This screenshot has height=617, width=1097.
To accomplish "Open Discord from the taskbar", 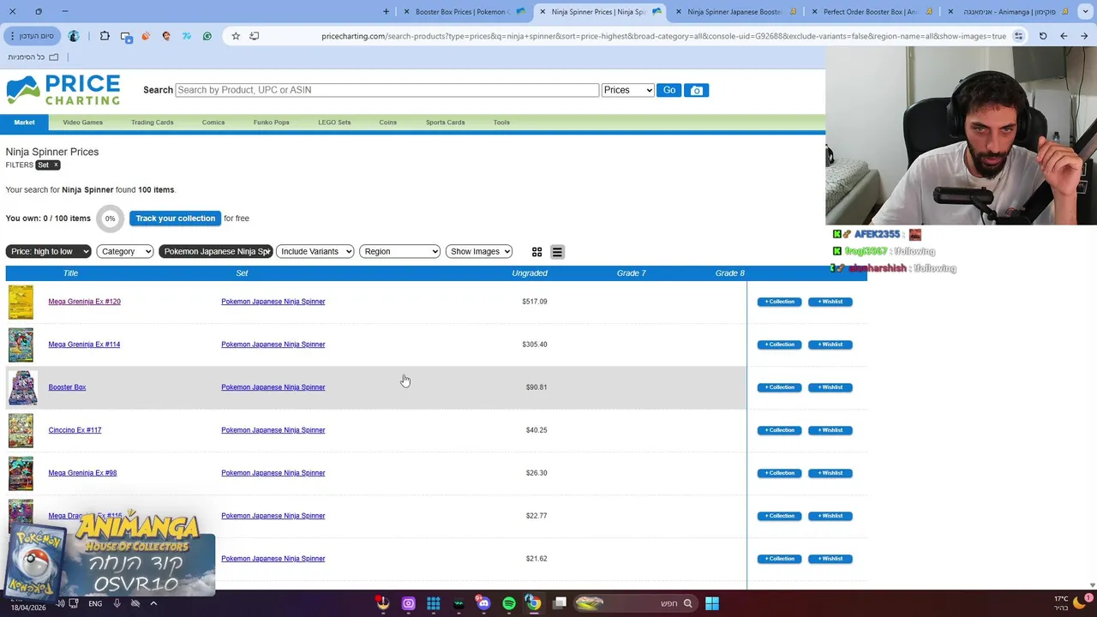I will pos(483,603).
